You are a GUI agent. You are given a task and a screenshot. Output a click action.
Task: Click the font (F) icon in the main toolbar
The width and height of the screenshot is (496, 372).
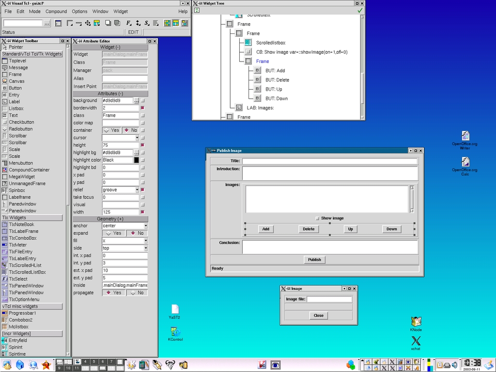pyautogui.click(x=128, y=23)
